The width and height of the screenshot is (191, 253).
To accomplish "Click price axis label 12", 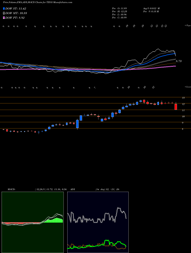I will [183, 104].
